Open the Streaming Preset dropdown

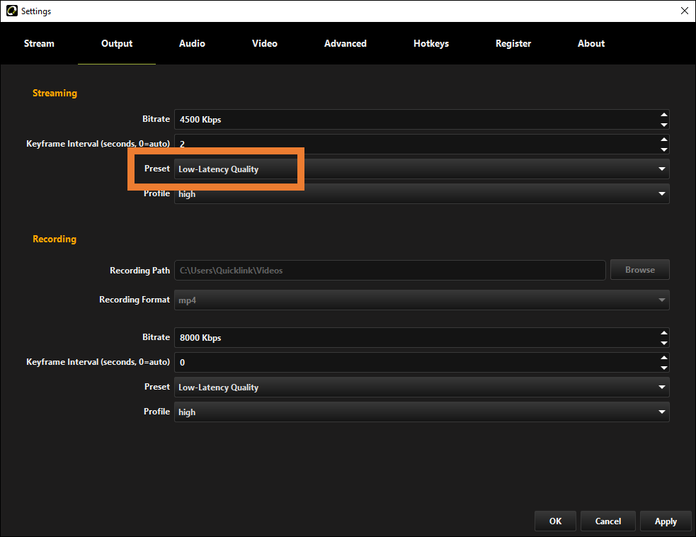(422, 169)
